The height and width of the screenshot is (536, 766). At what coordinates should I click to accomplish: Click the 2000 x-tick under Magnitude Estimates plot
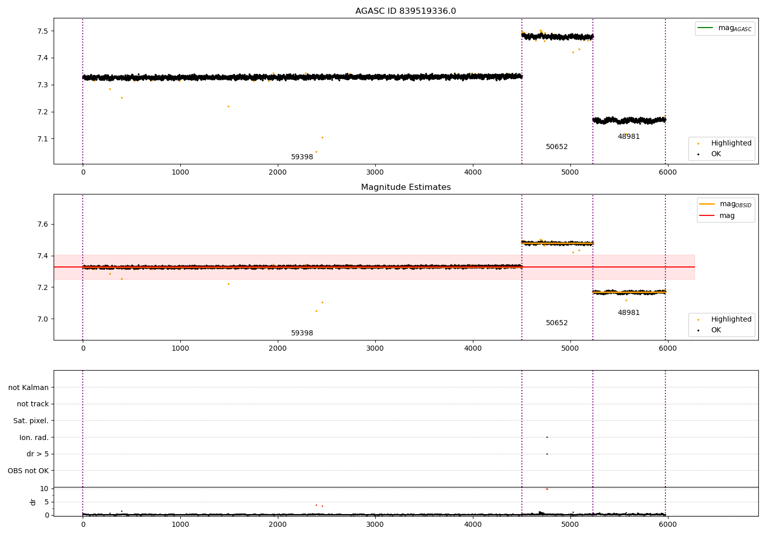pyautogui.click(x=278, y=348)
